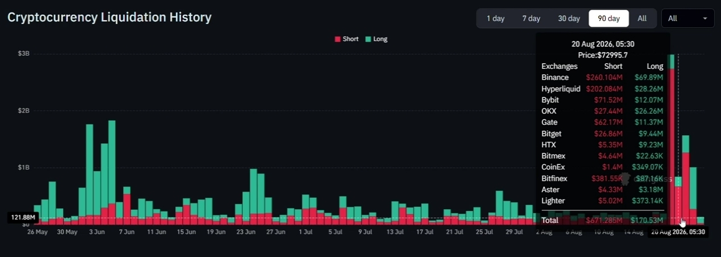The height and width of the screenshot is (257, 721).
Task: Click the 21 Jul date label
Action: point(454,232)
